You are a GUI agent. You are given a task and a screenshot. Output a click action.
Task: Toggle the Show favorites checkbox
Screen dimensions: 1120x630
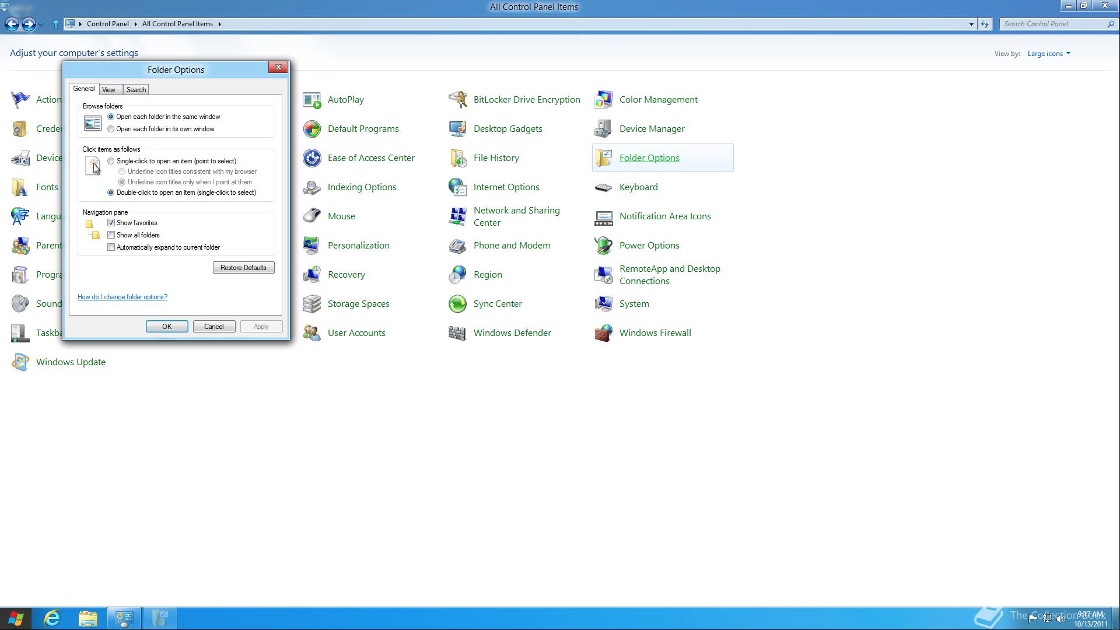(x=111, y=223)
